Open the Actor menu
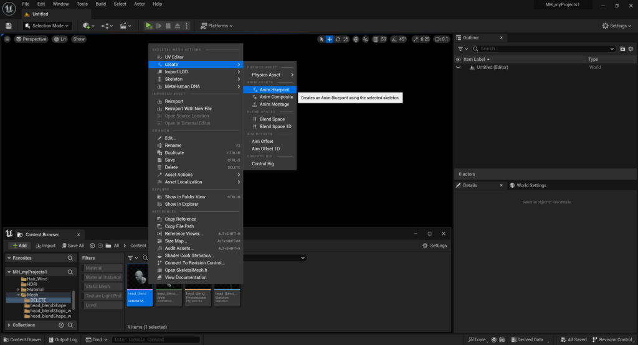Screen dimensions: 638x345 [x=139, y=4]
